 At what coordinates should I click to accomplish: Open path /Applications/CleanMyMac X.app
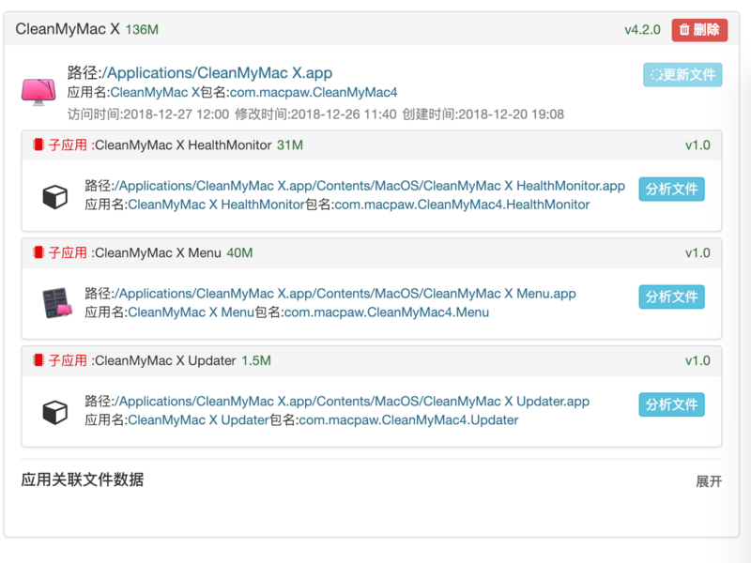coord(217,73)
